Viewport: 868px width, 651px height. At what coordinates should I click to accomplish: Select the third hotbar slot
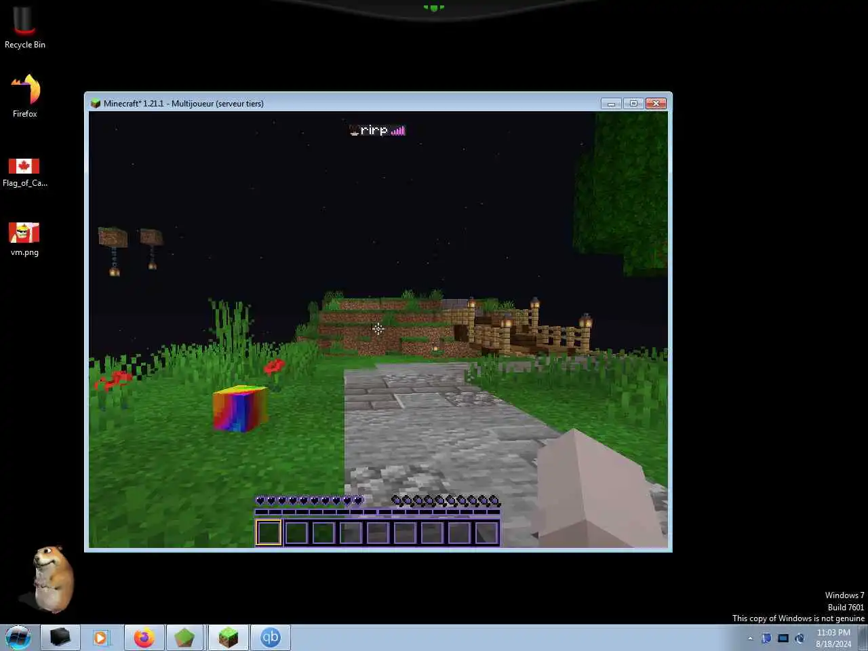(x=323, y=532)
